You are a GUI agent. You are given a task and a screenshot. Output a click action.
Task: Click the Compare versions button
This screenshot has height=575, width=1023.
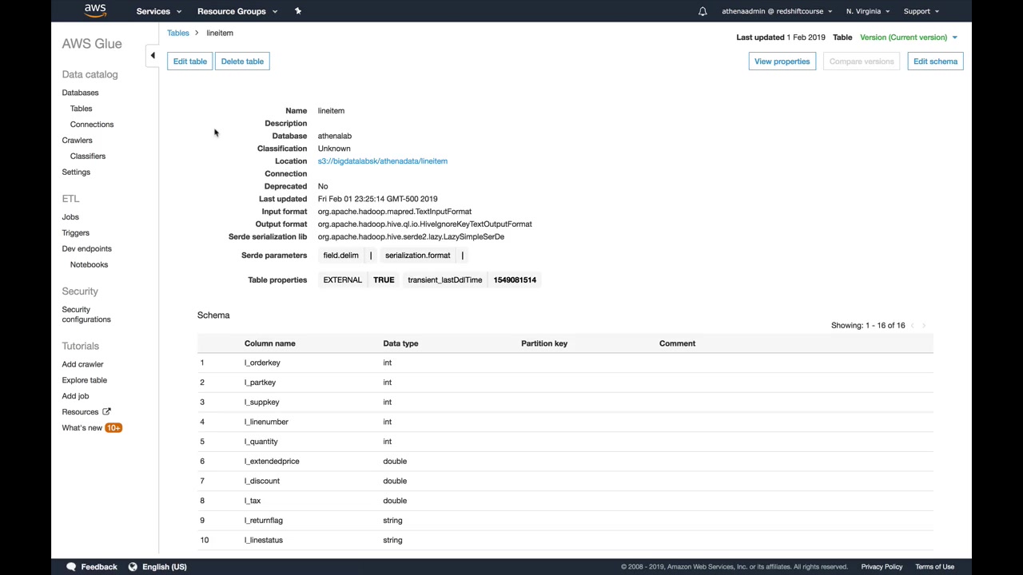tap(862, 61)
